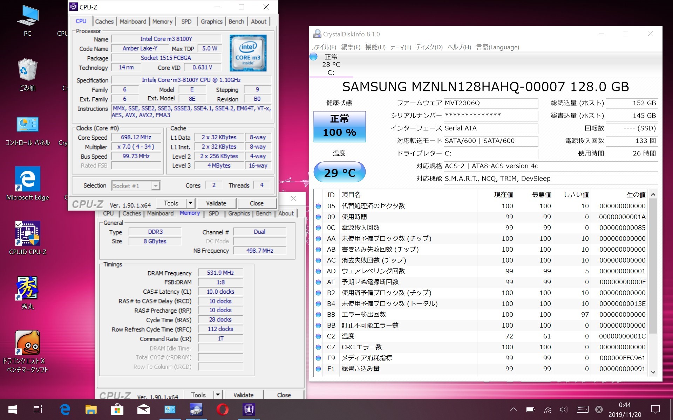Switch to the Mainboard tab in the front CPU-Z window
This screenshot has width=673, height=420.
pos(133,21)
